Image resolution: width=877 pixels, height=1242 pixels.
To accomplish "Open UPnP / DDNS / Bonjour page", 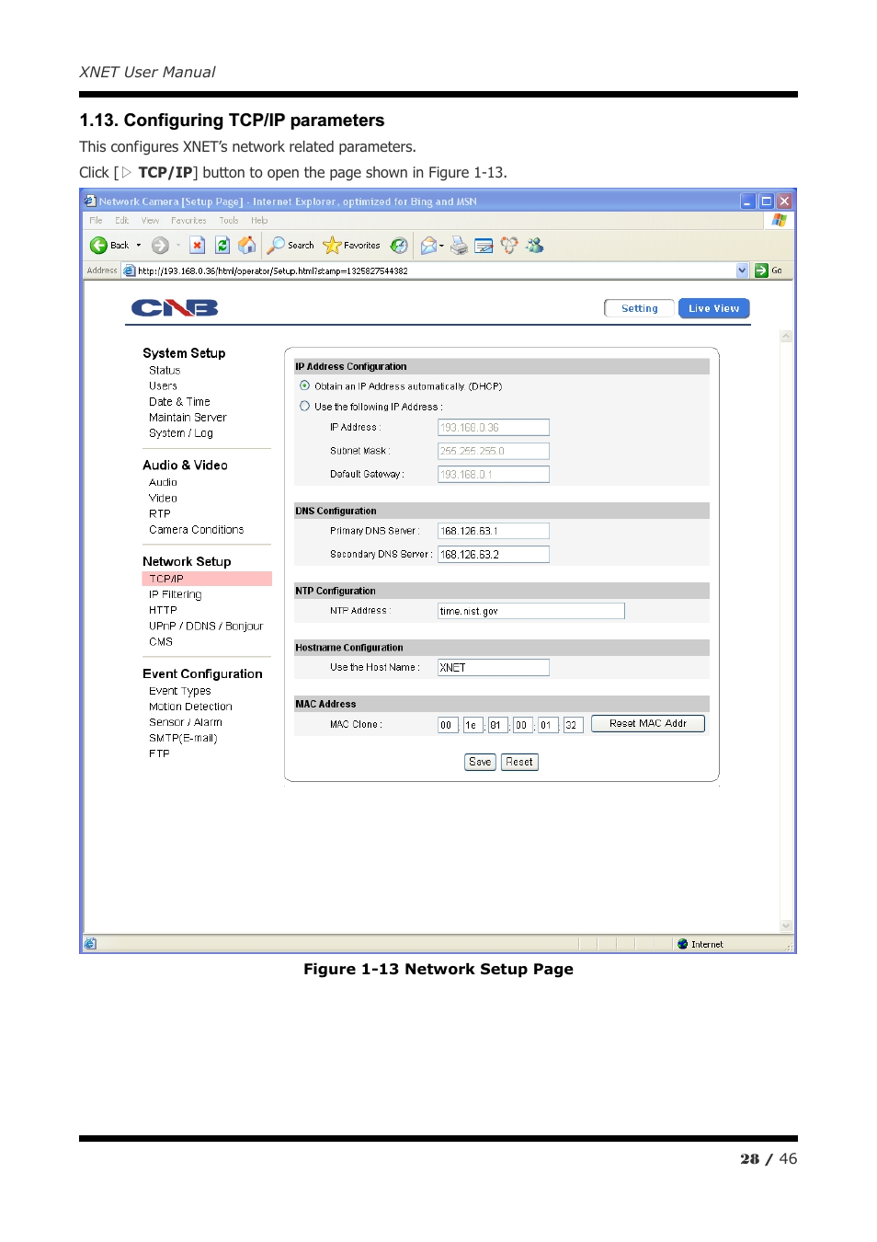I will pos(206,627).
